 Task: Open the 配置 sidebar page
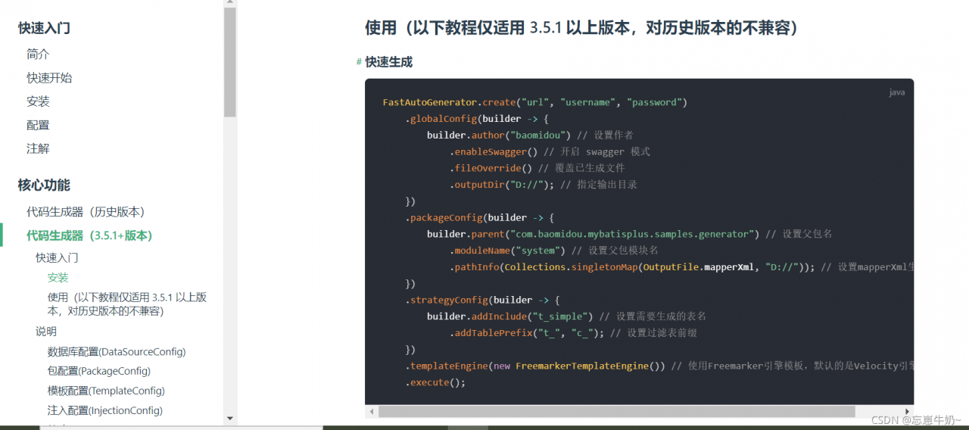(38, 125)
